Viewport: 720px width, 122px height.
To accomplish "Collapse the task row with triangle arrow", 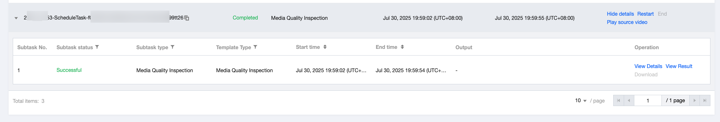I will [x=16, y=18].
